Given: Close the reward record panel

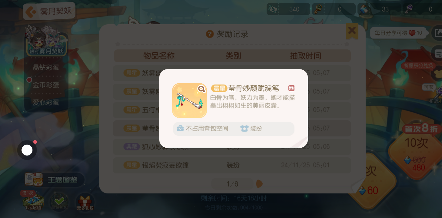Looking at the screenshot, I should pyautogui.click(x=352, y=31).
